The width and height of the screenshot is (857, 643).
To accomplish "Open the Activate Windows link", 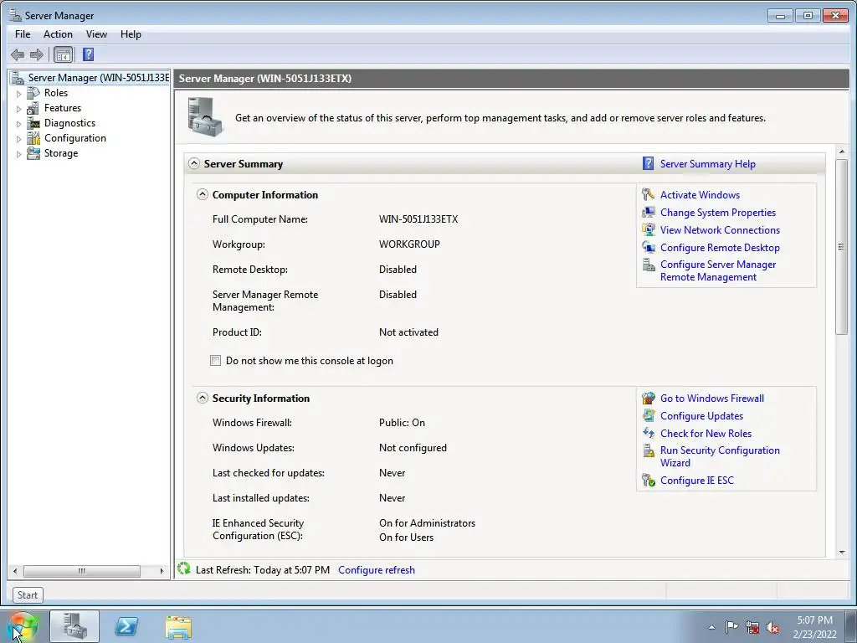I will 700,194.
